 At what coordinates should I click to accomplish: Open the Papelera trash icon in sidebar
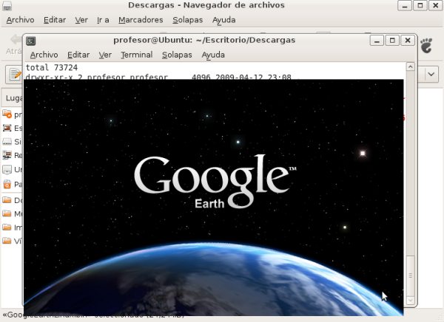7,184
